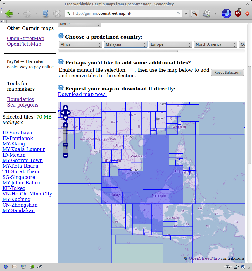Open VN-Ho Chi Minh City tile link

27,194
